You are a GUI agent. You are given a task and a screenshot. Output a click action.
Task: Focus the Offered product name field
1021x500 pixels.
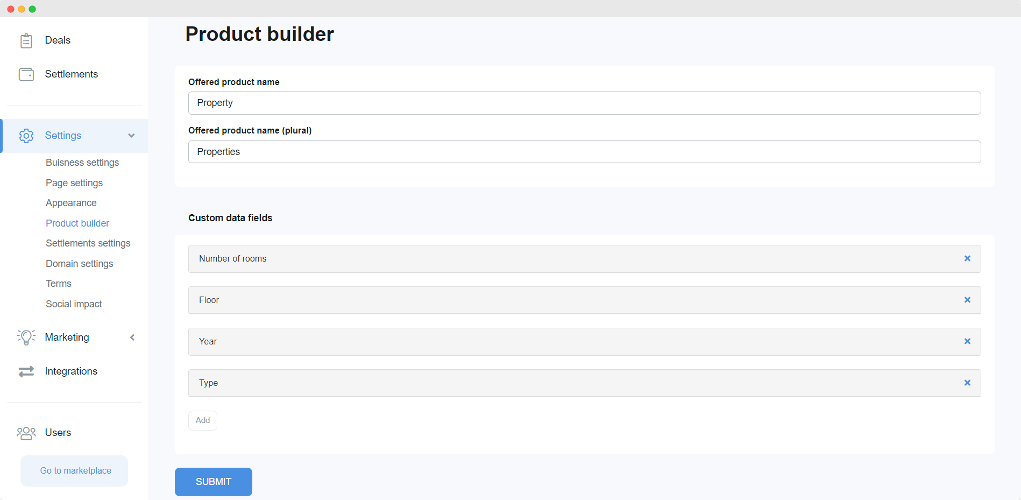(584, 103)
